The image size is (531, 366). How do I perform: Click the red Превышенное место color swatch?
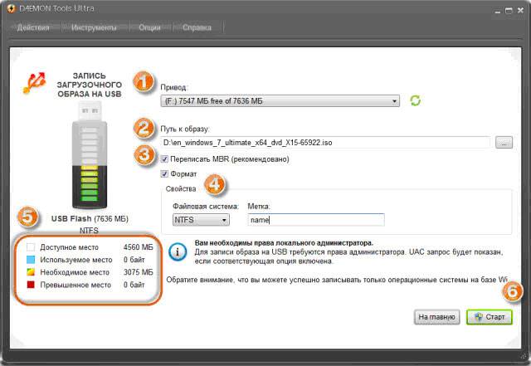pyautogui.click(x=31, y=285)
